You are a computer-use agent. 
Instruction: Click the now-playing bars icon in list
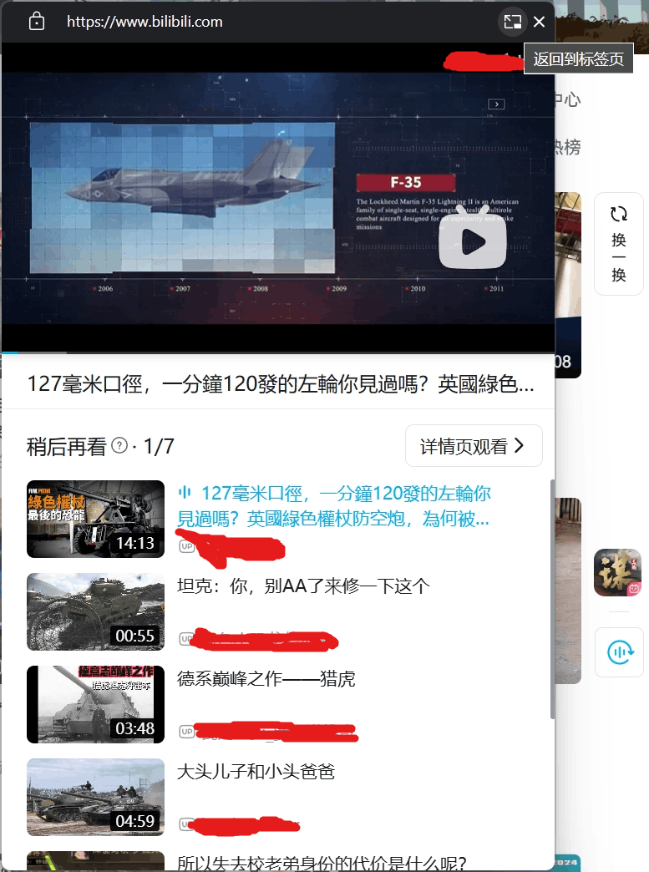coord(185,493)
